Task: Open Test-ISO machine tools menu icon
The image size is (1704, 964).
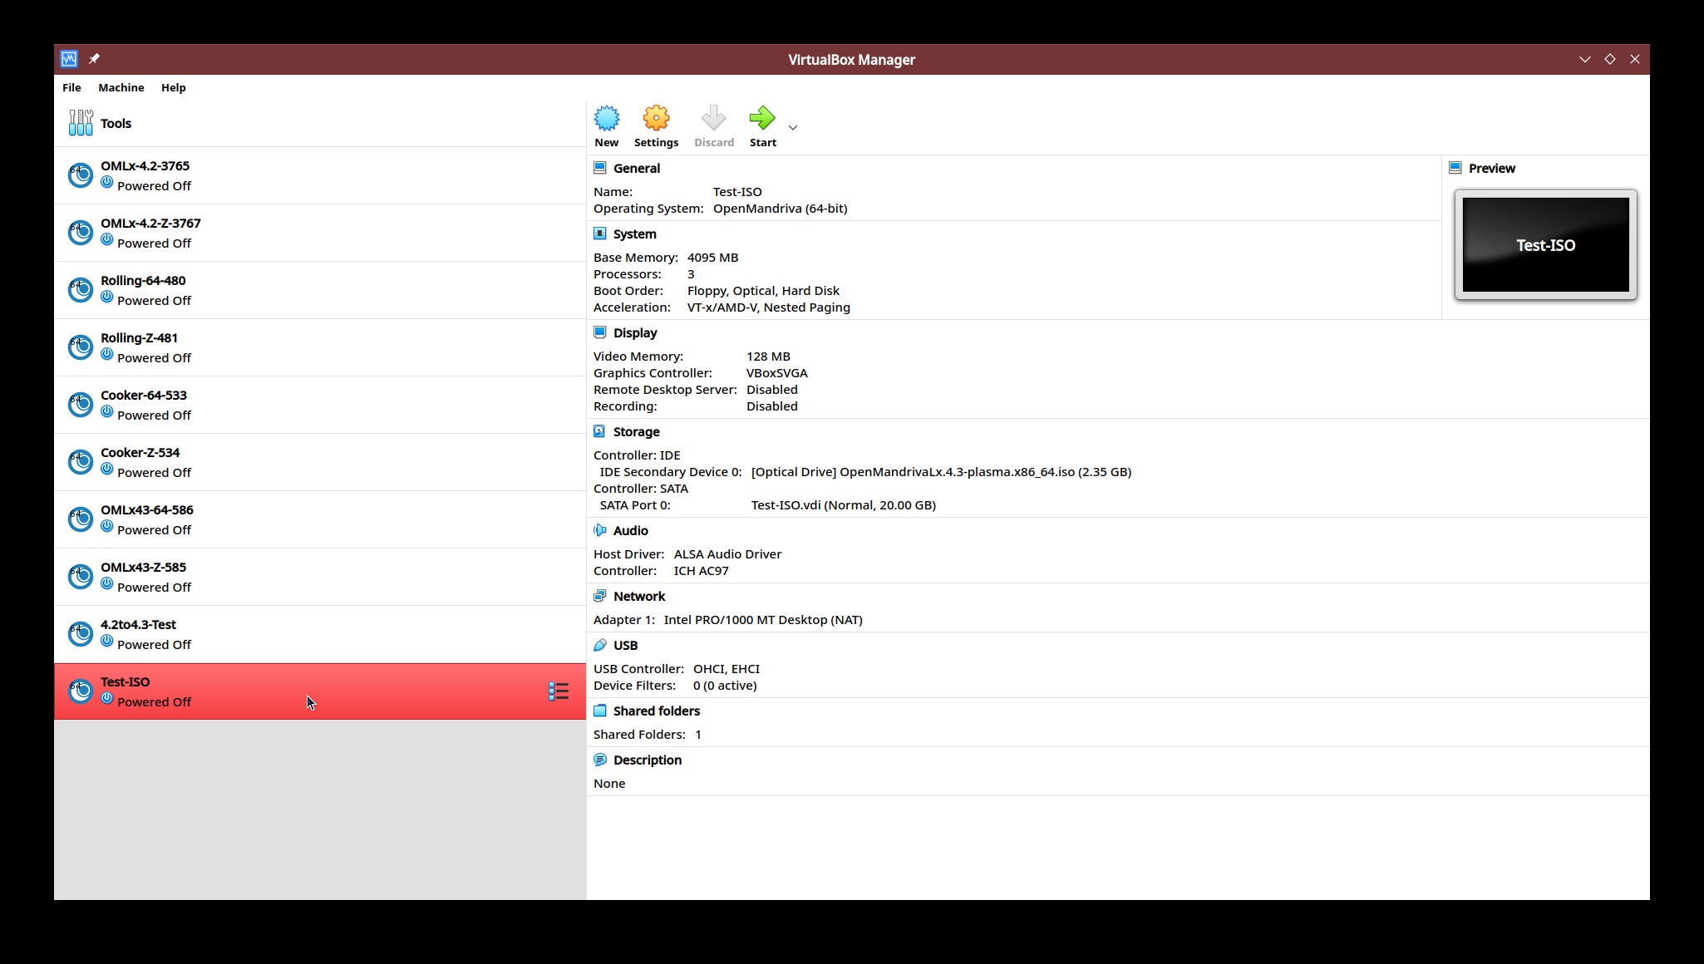Action: [559, 691]
